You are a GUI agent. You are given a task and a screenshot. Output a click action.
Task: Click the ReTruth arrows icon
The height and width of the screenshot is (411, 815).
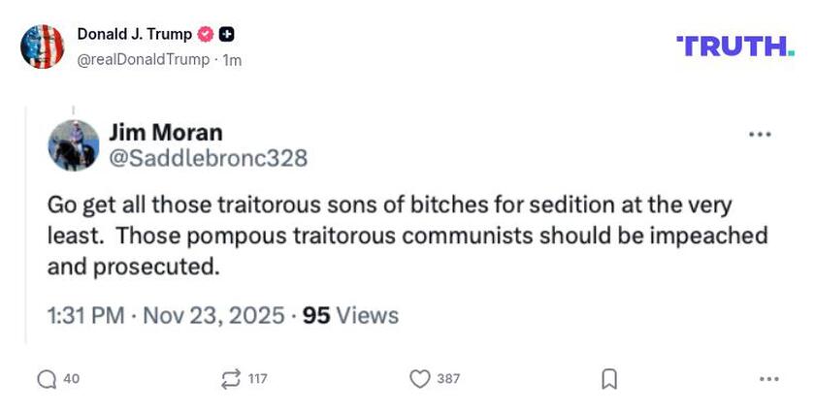232,378
